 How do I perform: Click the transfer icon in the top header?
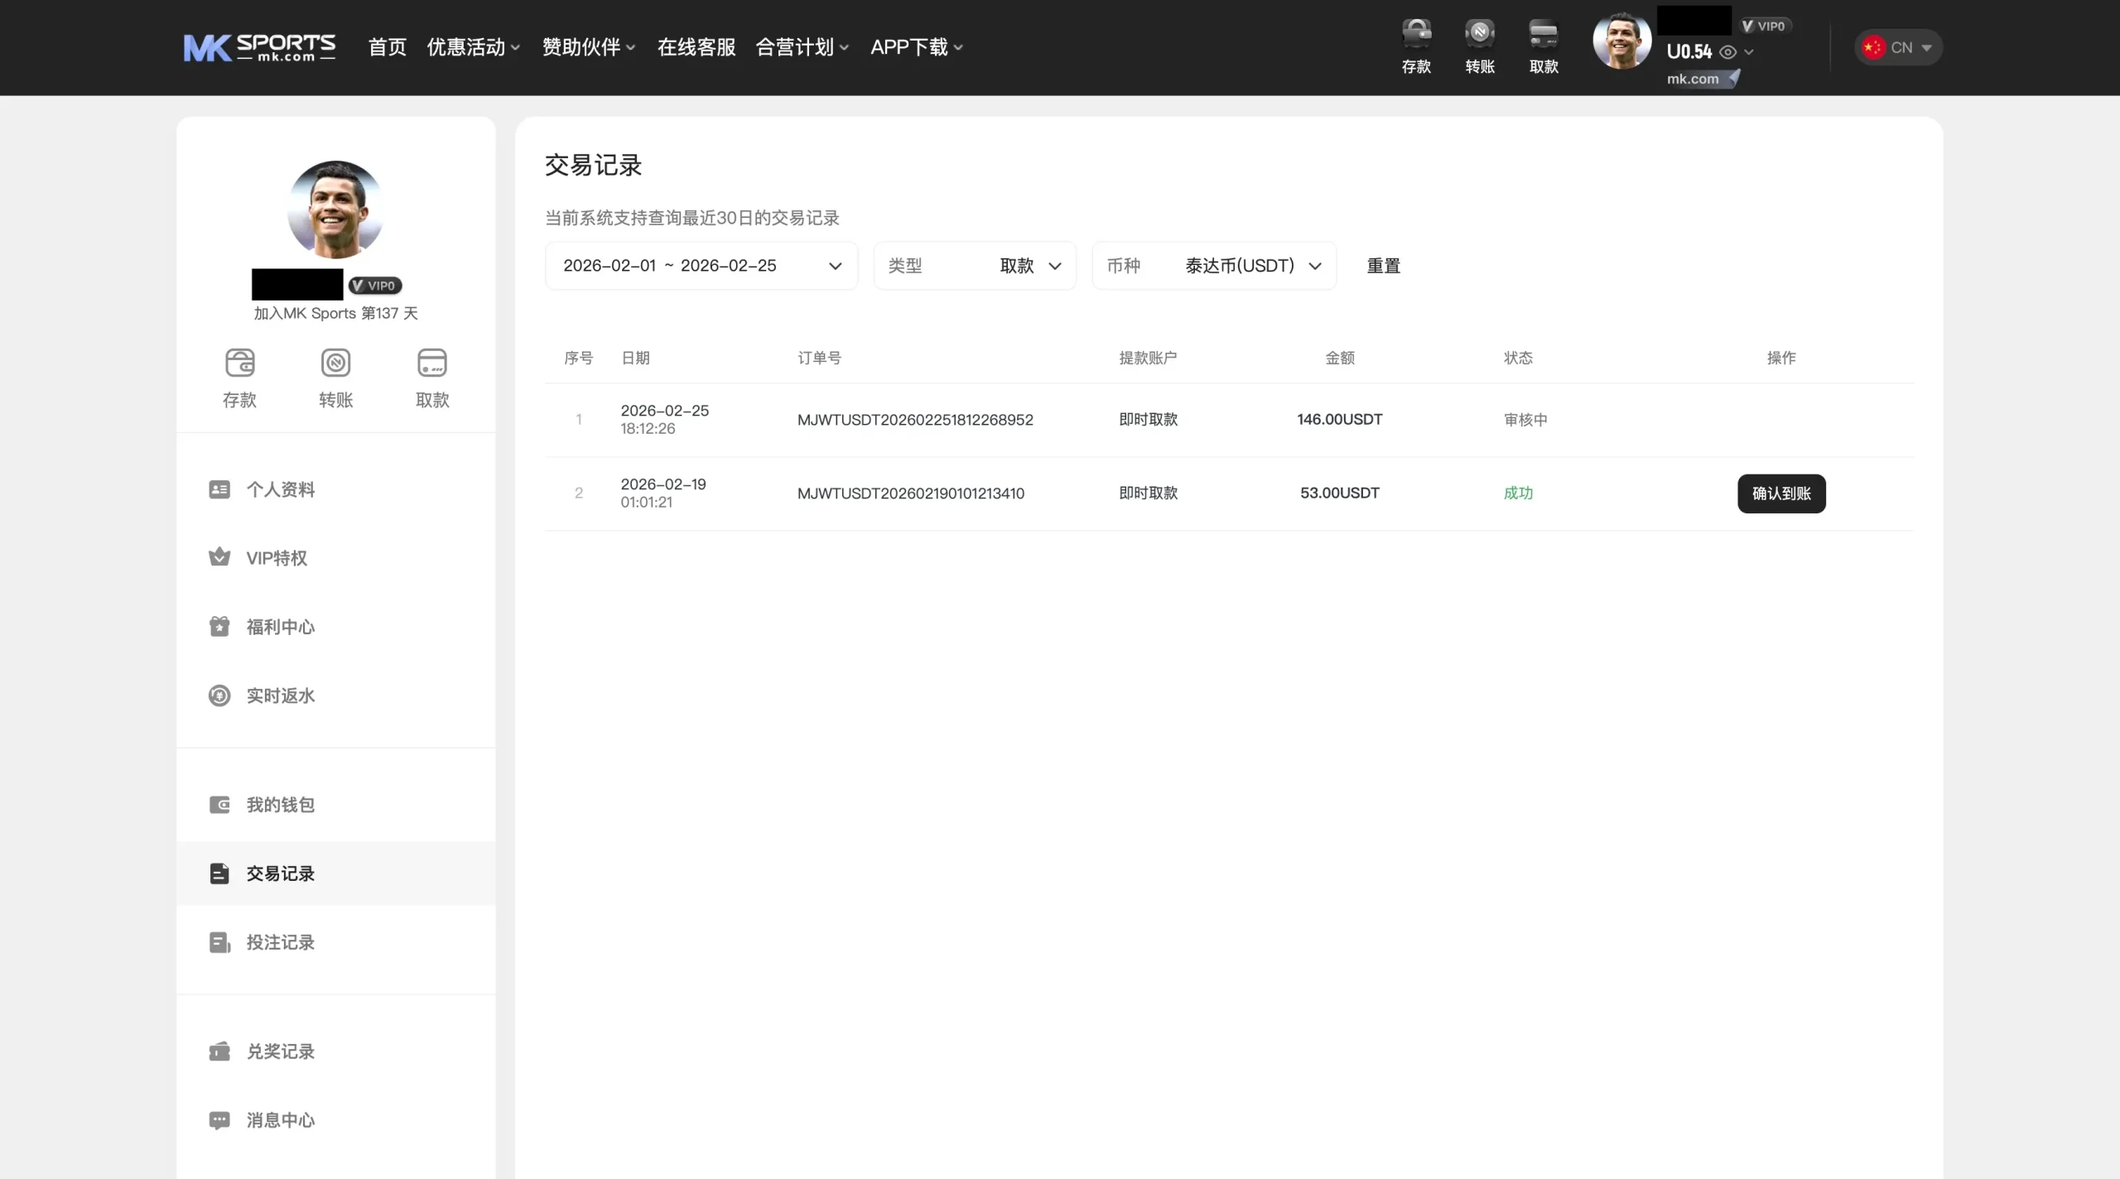coord(1480,35)
